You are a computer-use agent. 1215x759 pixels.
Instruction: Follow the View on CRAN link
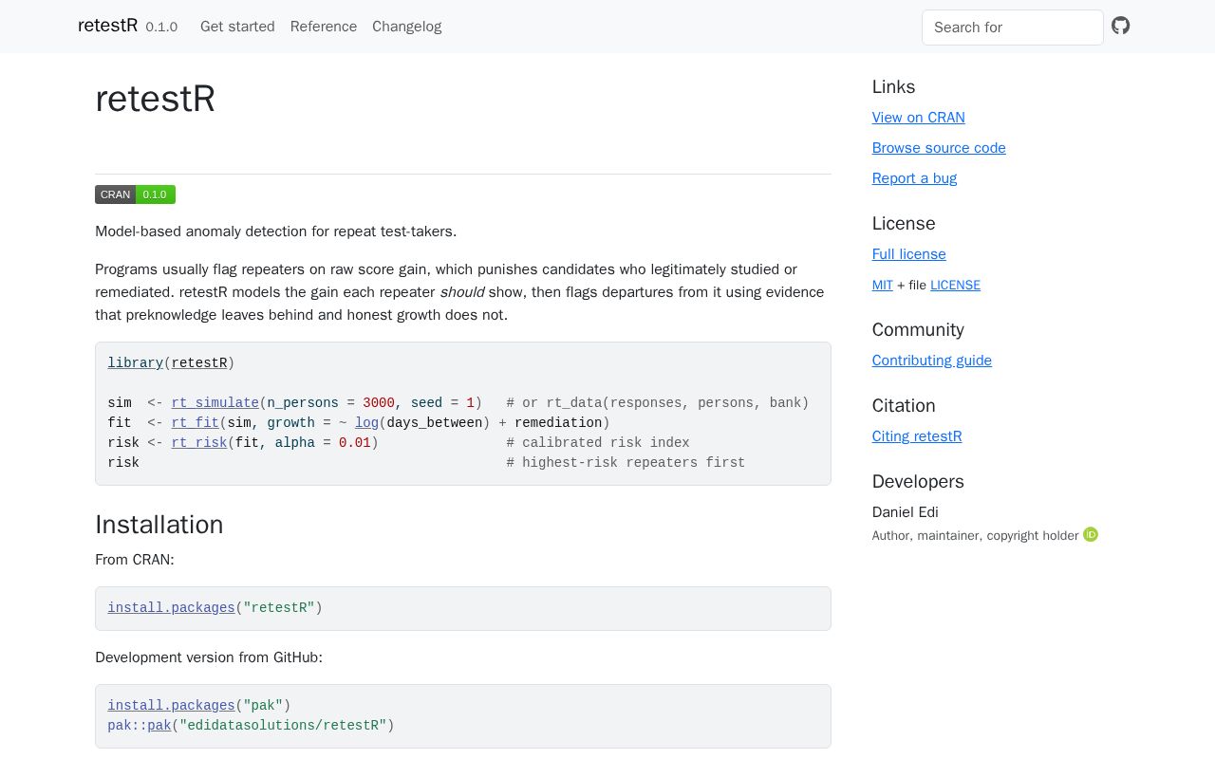[x=919, y=118]
